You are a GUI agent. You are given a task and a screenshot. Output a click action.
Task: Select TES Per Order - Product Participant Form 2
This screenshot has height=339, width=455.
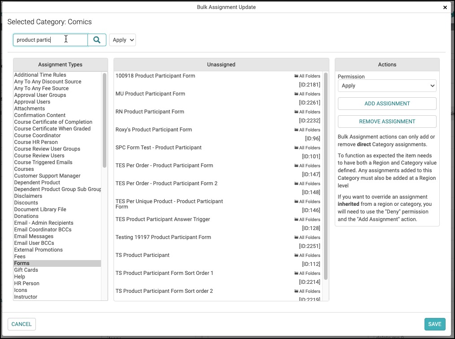[166, 183]
